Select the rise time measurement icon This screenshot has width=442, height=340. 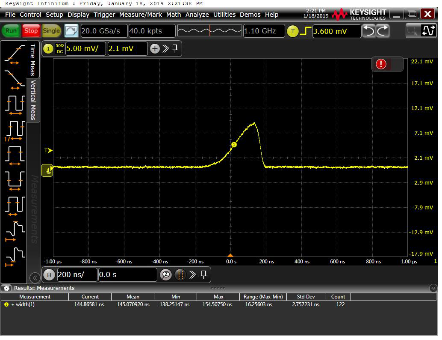(15, 54)
